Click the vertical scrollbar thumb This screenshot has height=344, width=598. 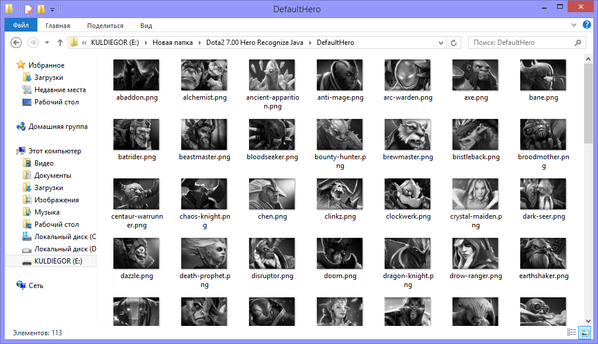(588, 104)
